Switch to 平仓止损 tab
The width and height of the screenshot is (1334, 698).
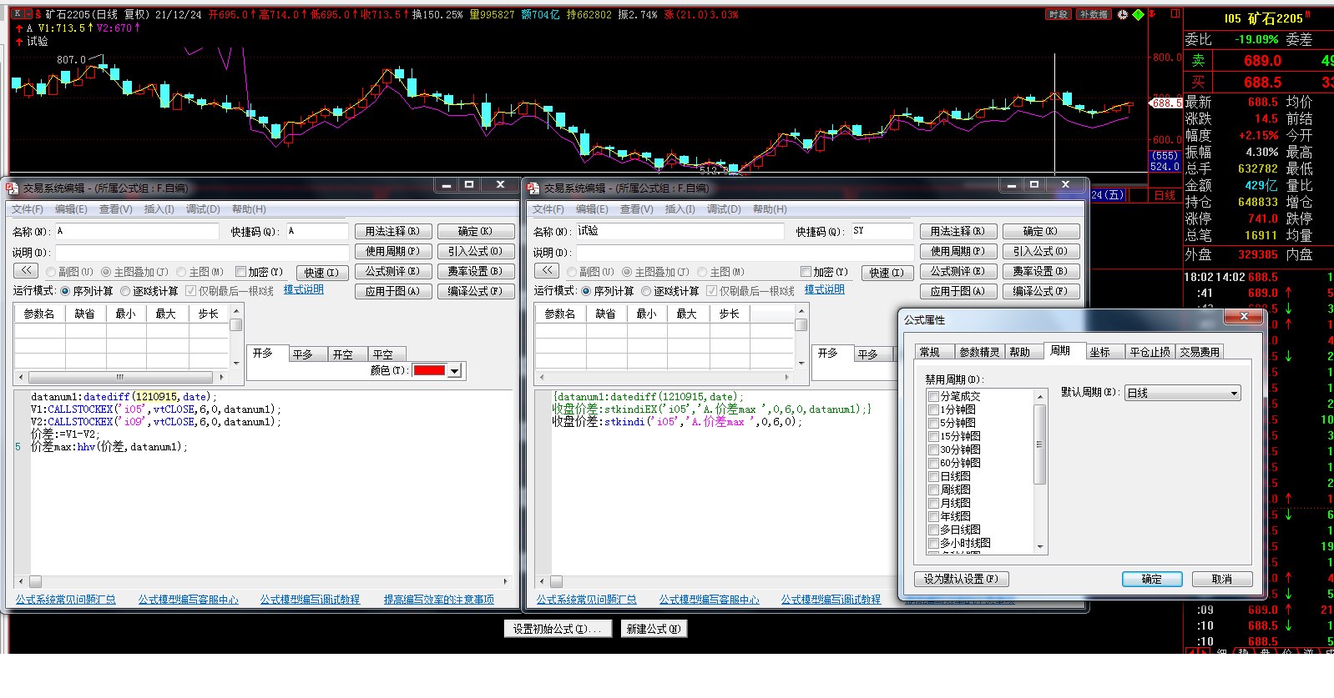tap(1150, 353)
